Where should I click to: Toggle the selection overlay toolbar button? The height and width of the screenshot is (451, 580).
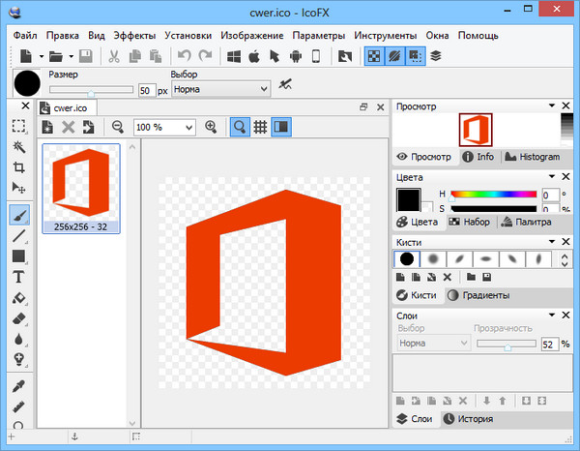[x=416, y=56]
